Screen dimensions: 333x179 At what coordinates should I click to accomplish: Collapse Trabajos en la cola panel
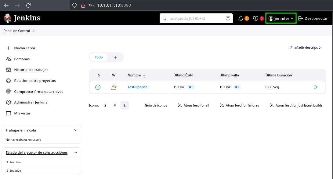[76, 130]
